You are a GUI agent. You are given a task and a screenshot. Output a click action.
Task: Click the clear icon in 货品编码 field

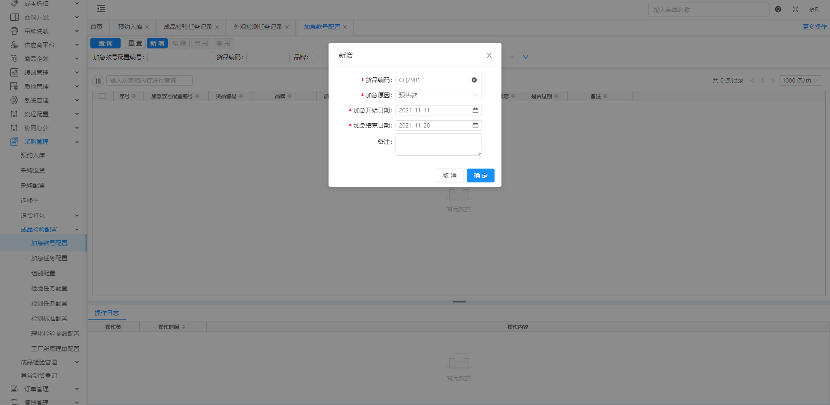(x=474, y=80)
